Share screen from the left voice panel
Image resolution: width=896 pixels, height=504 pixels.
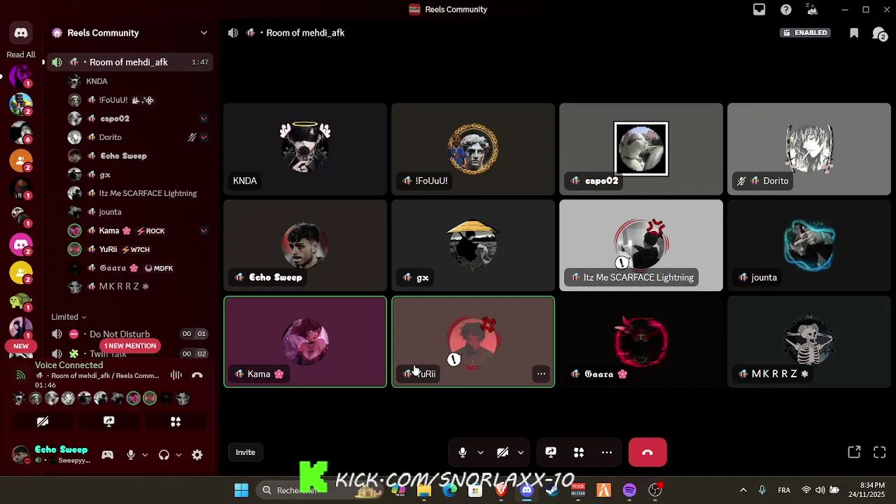(109, 421)
